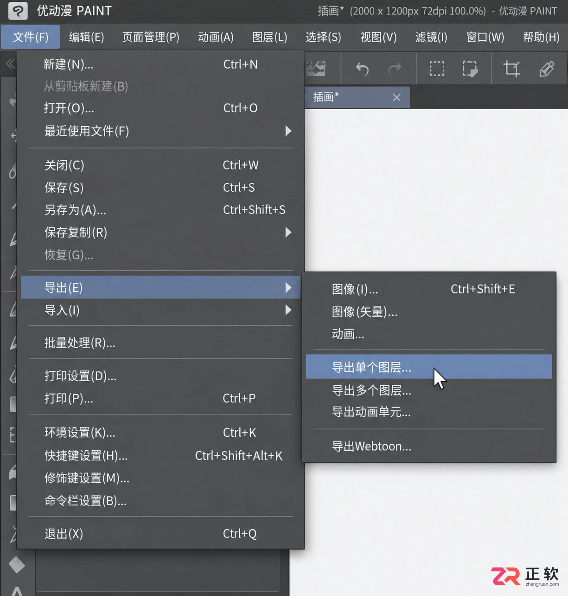This screenshot has height=596, width=568.
Task: Select 动画... export option
Action: pyautogui.click(x=429, y=334)
